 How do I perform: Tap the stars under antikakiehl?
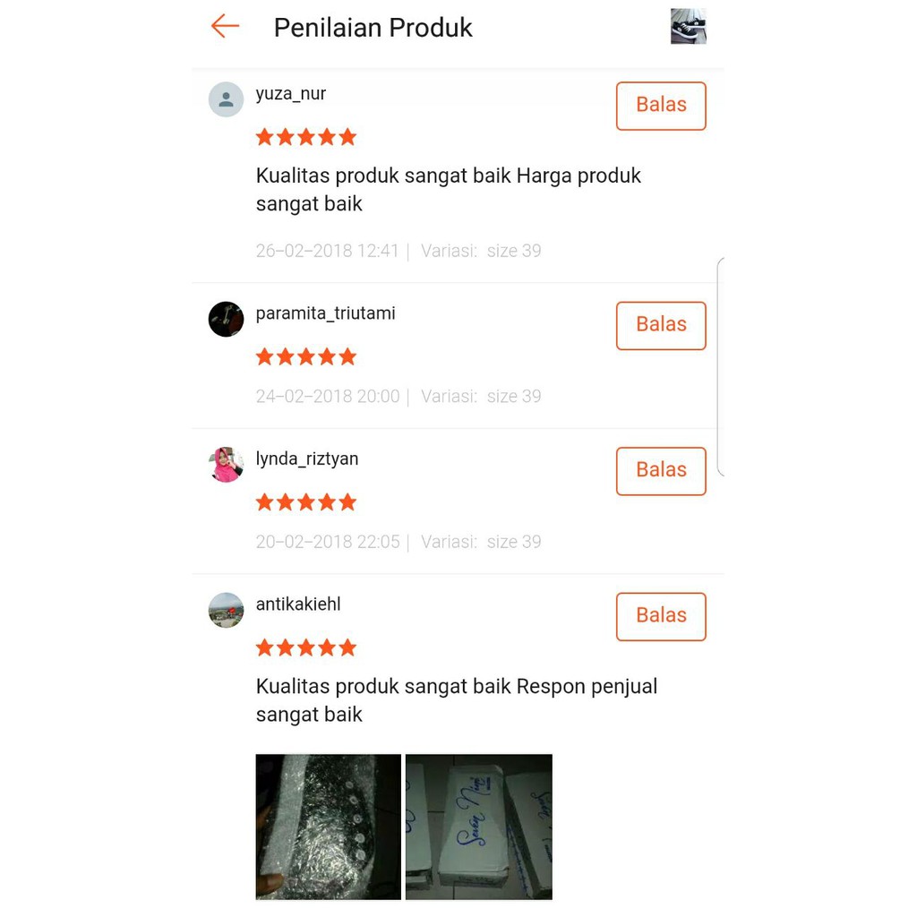click(x=306, y=648)
